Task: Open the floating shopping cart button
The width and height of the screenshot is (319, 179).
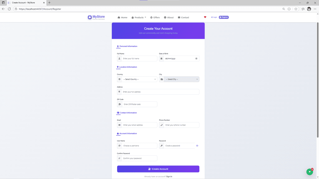Action: point(310,172)
